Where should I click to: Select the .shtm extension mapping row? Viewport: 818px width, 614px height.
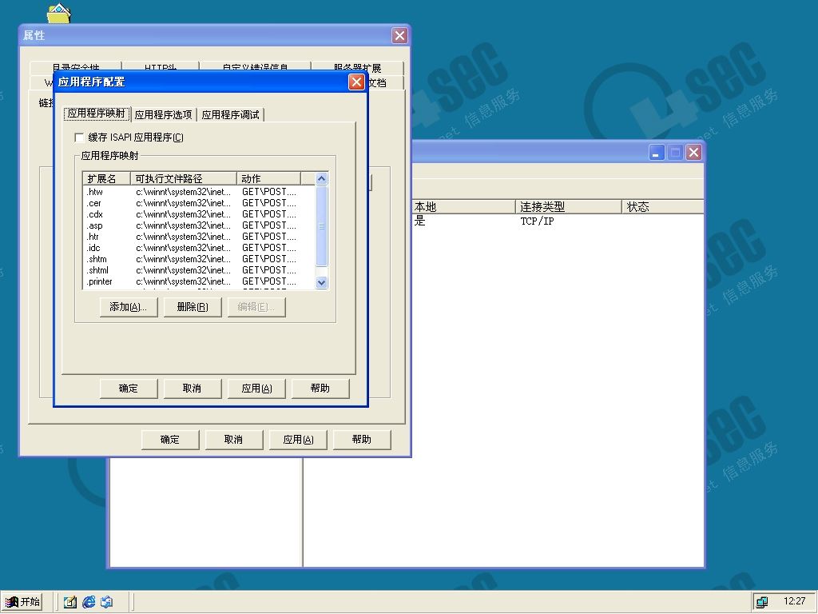199,259
